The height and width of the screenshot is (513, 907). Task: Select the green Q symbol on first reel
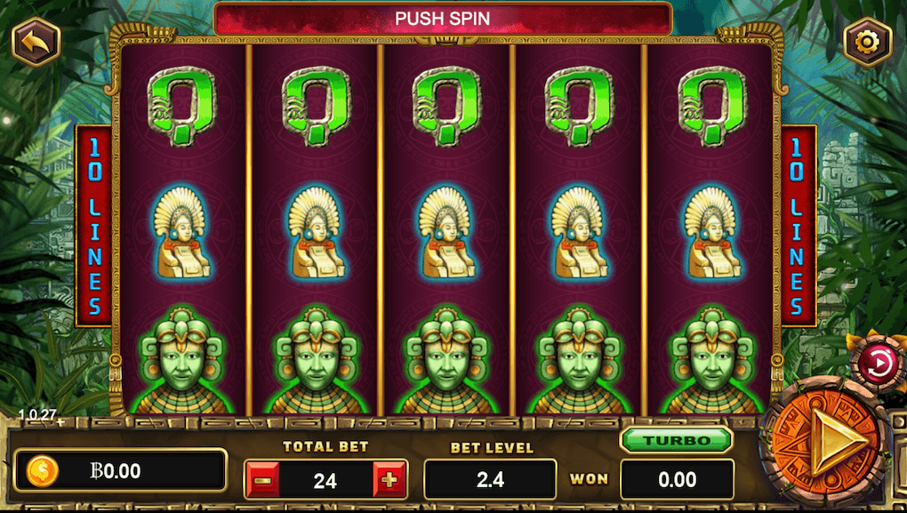181,107
